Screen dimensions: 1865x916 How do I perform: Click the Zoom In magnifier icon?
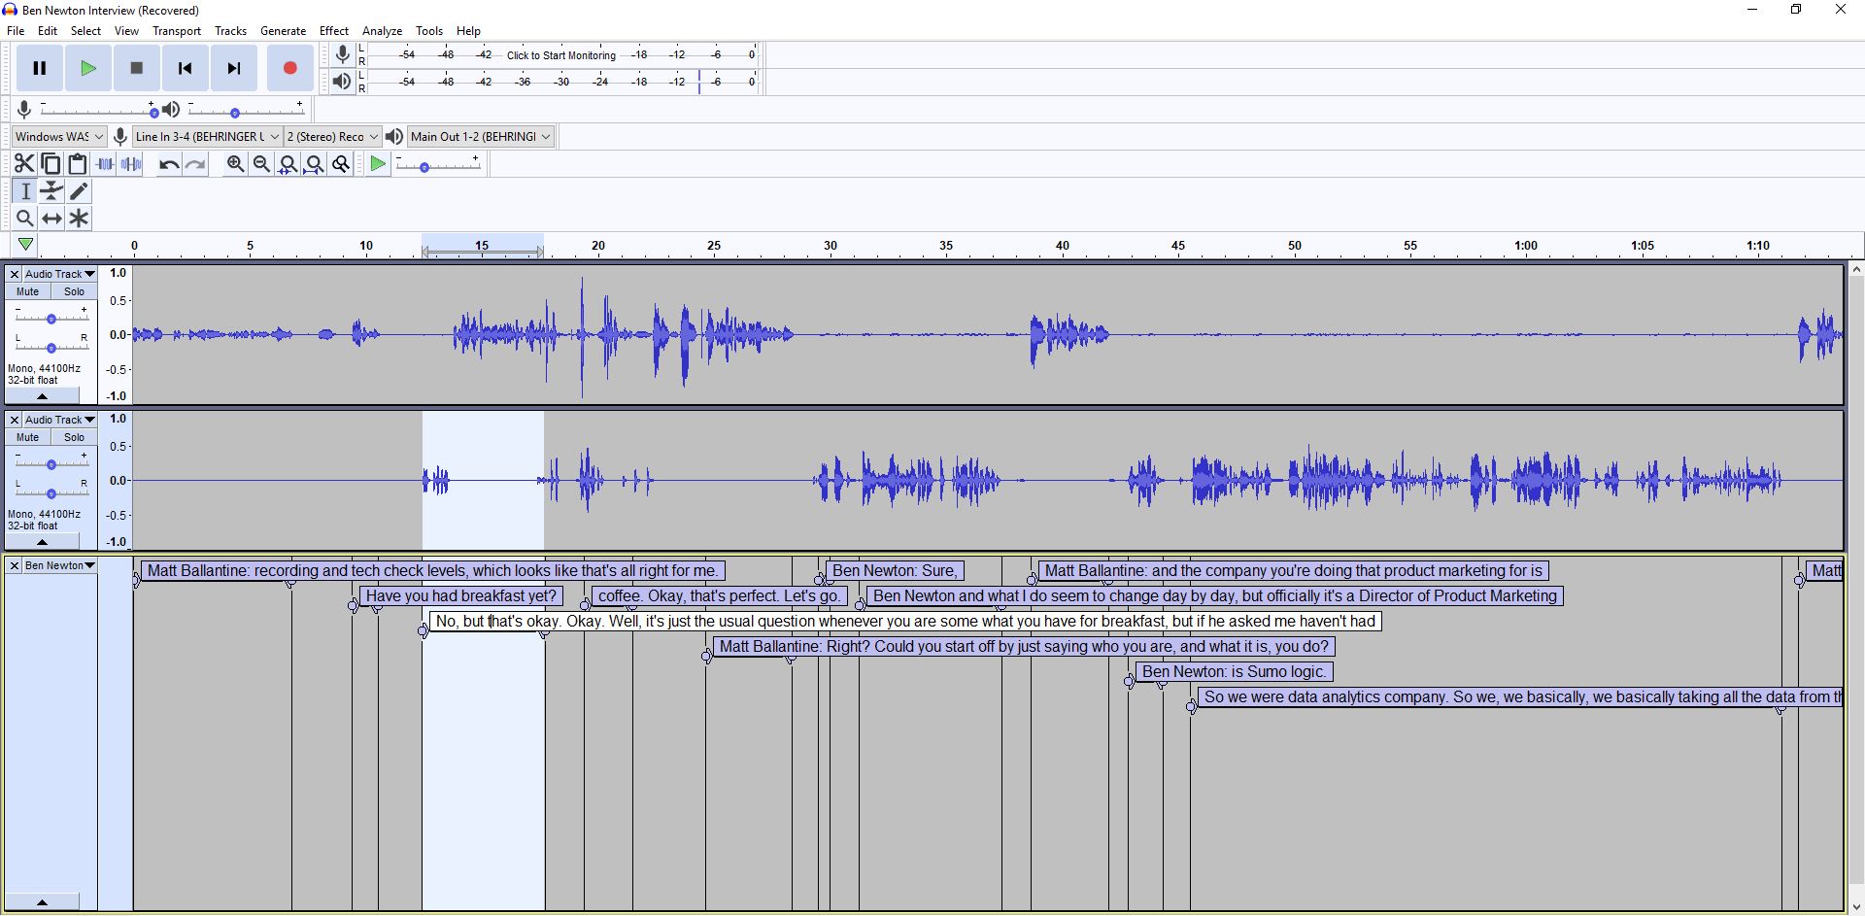click(235, 164)
